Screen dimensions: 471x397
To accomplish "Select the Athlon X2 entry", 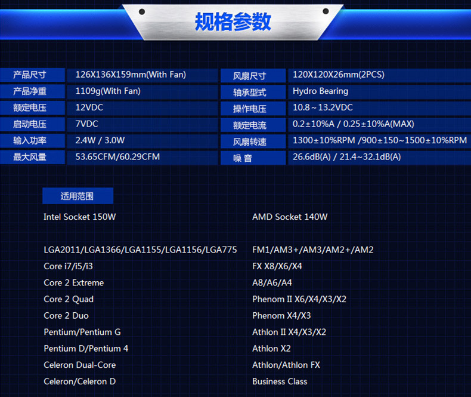I will click(271, 349).
